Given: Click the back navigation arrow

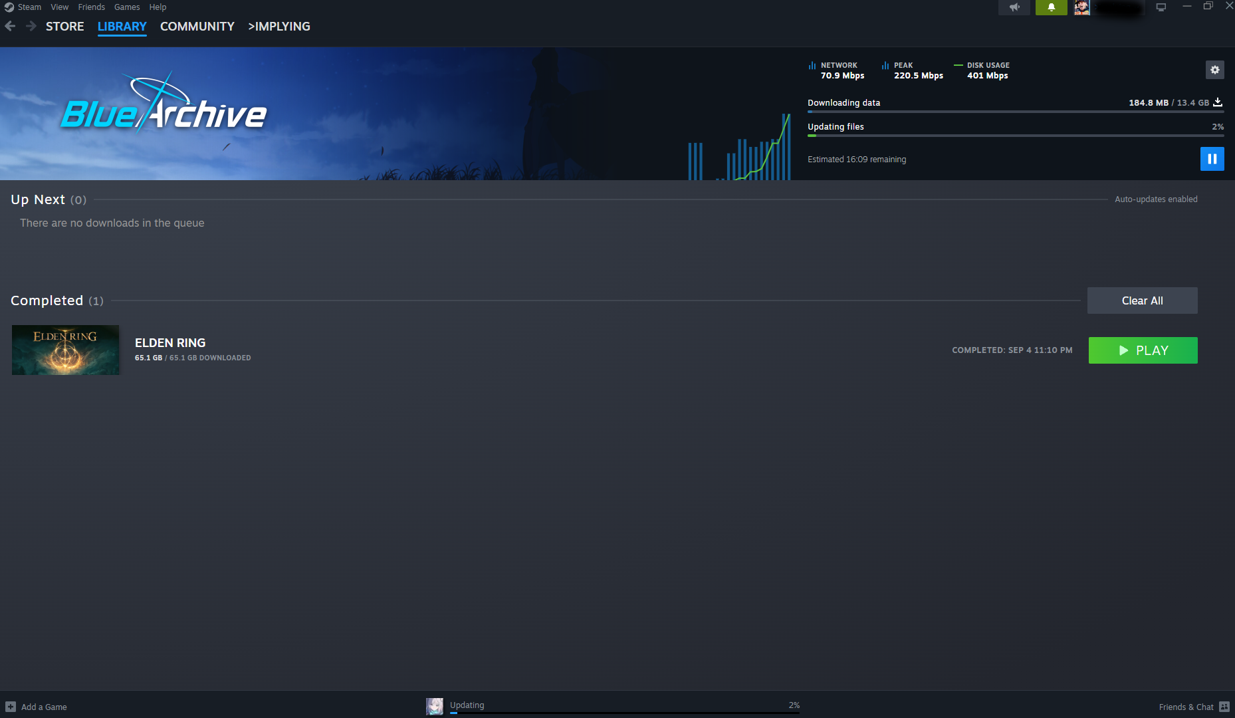Looking at the screenshot, I should (10, 26).
